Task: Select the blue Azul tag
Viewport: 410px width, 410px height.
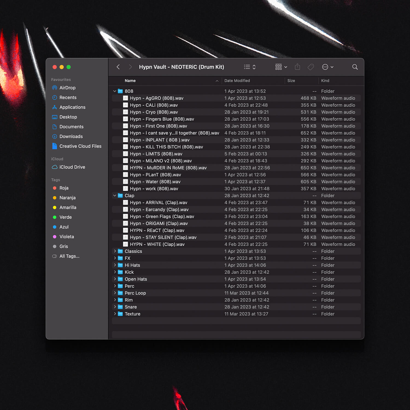Action: pyautogui.click(x=64, y=227)
